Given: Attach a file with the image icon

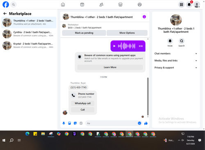Looking at the screenshot, I should pyautogui.click(x=69, y=123).
